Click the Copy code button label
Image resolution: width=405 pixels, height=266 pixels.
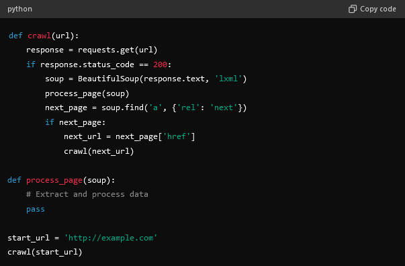pyautogui.click(x=378, y=9)
